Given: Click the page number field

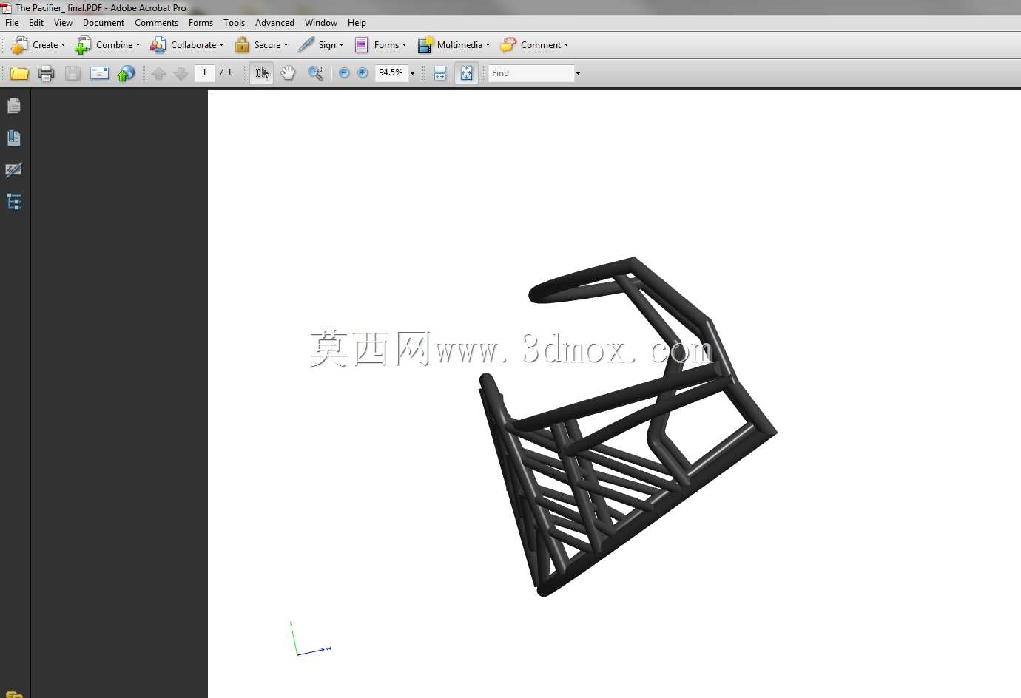Looking at the screenshot, I should 205,72.
